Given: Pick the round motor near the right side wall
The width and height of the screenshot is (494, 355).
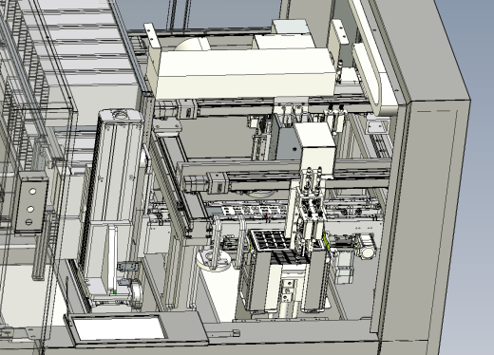Looking at the screenshot, I should pos(367,248).
